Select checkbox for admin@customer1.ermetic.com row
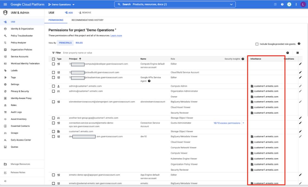308x187 pixels. click(x=54, y=86)
